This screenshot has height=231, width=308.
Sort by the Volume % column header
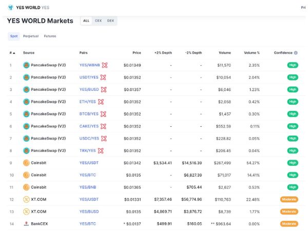click(x=252, y=53)
